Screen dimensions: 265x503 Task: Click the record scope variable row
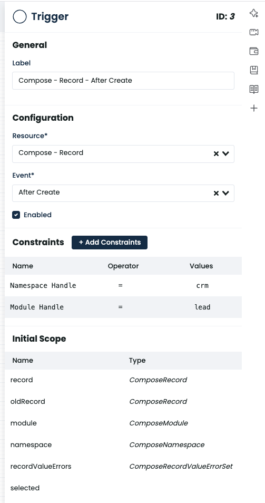click(x=123, y=380)
